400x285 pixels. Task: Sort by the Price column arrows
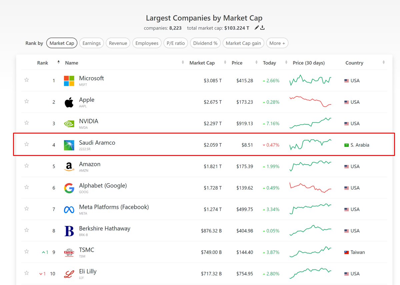point(256,63)
